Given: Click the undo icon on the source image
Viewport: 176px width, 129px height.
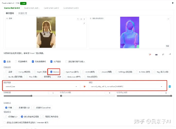Looking at the screenshot, I should point(78,19).
